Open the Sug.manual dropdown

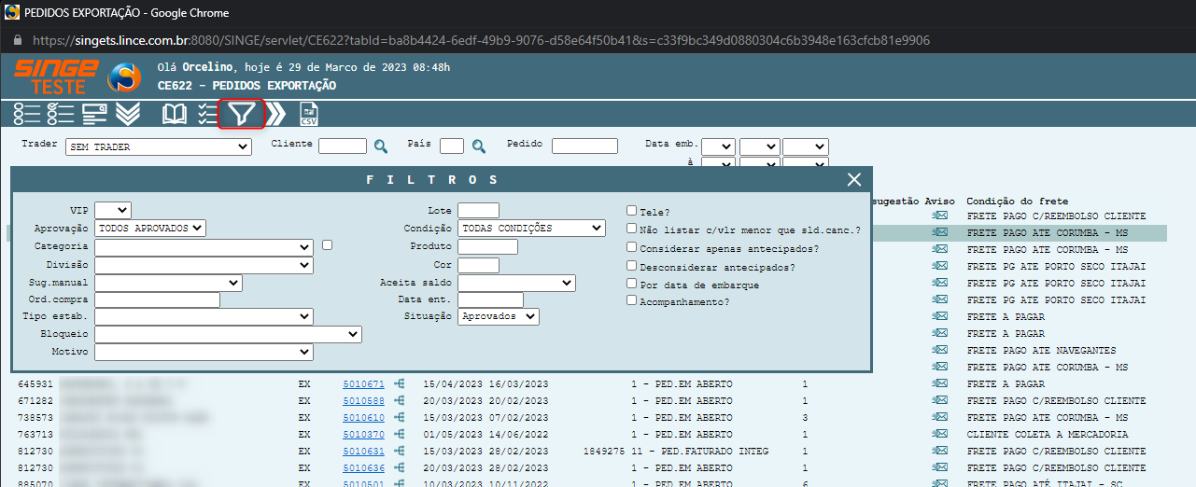(x=168, y=283)
